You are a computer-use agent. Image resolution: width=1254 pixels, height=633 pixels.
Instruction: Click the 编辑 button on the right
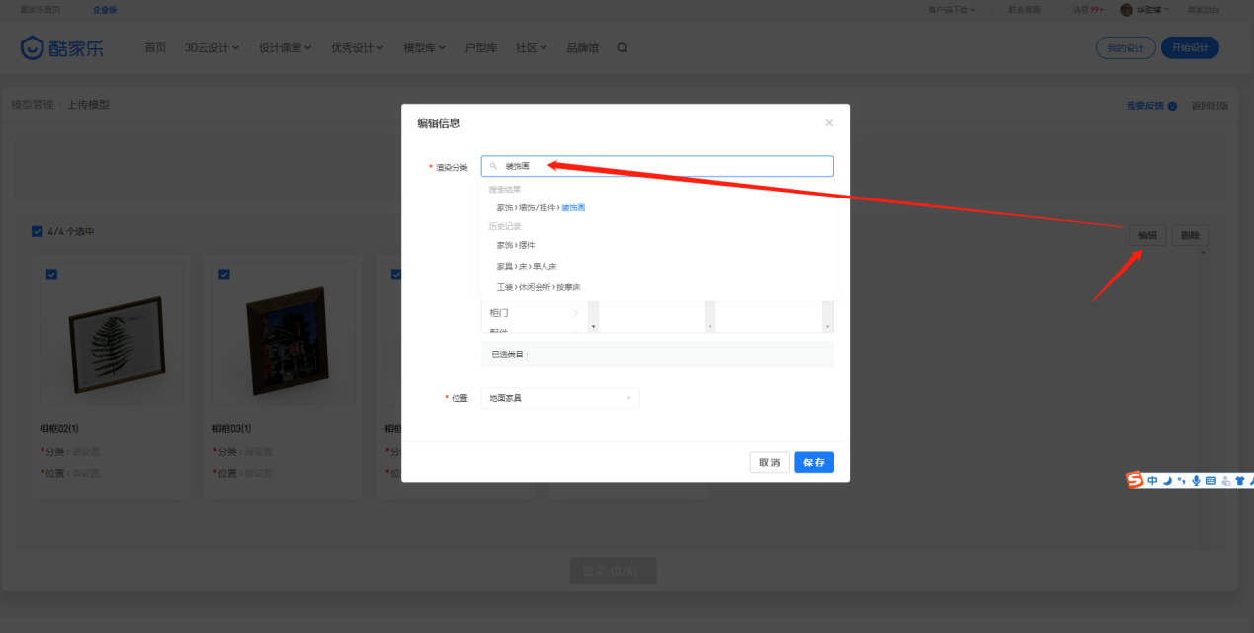point(1146,235)
